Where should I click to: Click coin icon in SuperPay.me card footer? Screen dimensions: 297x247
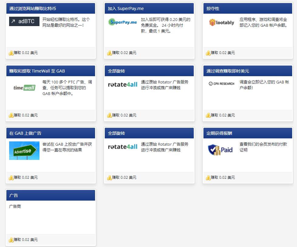tap(110, 53)
